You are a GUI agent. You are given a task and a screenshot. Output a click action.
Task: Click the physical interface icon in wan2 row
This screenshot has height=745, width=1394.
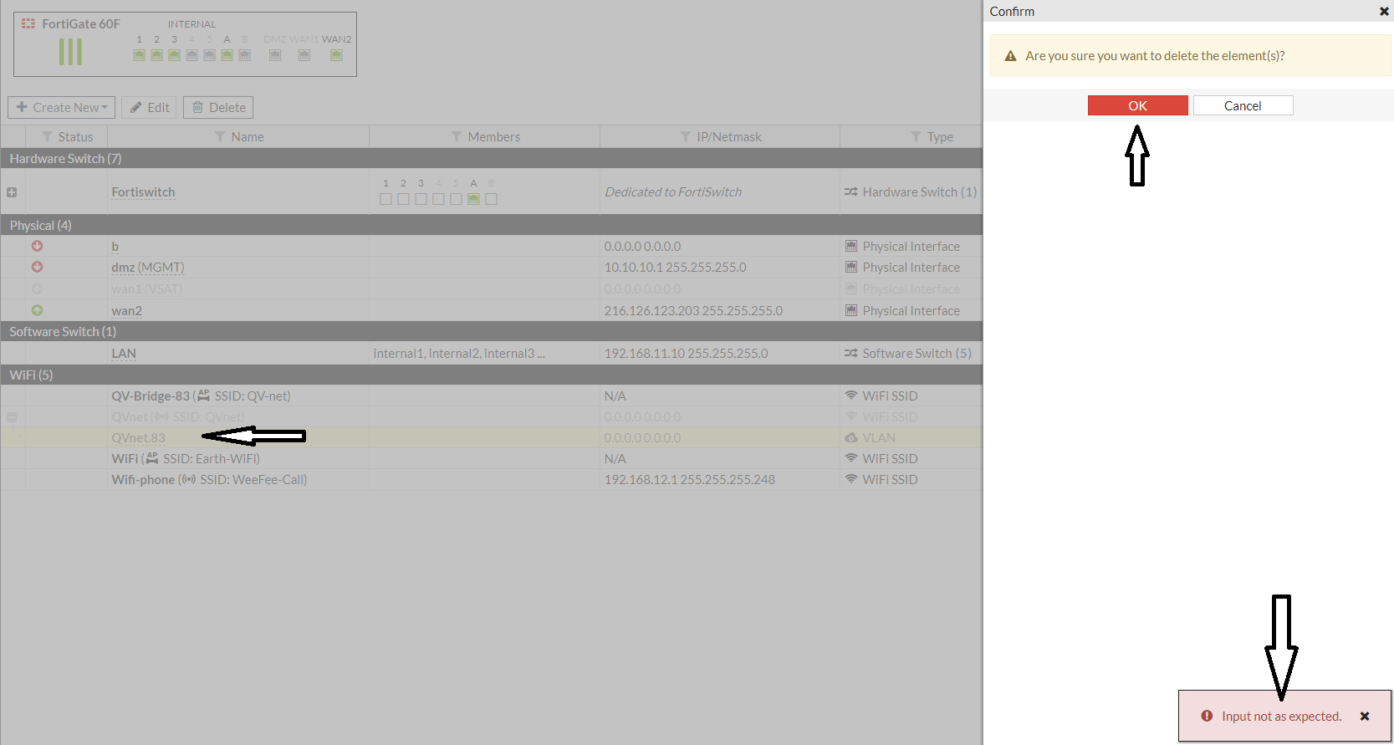click(851, 311)
